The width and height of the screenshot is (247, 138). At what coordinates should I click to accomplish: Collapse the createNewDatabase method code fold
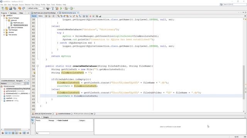pyautogui.click(x=38, y=66)
